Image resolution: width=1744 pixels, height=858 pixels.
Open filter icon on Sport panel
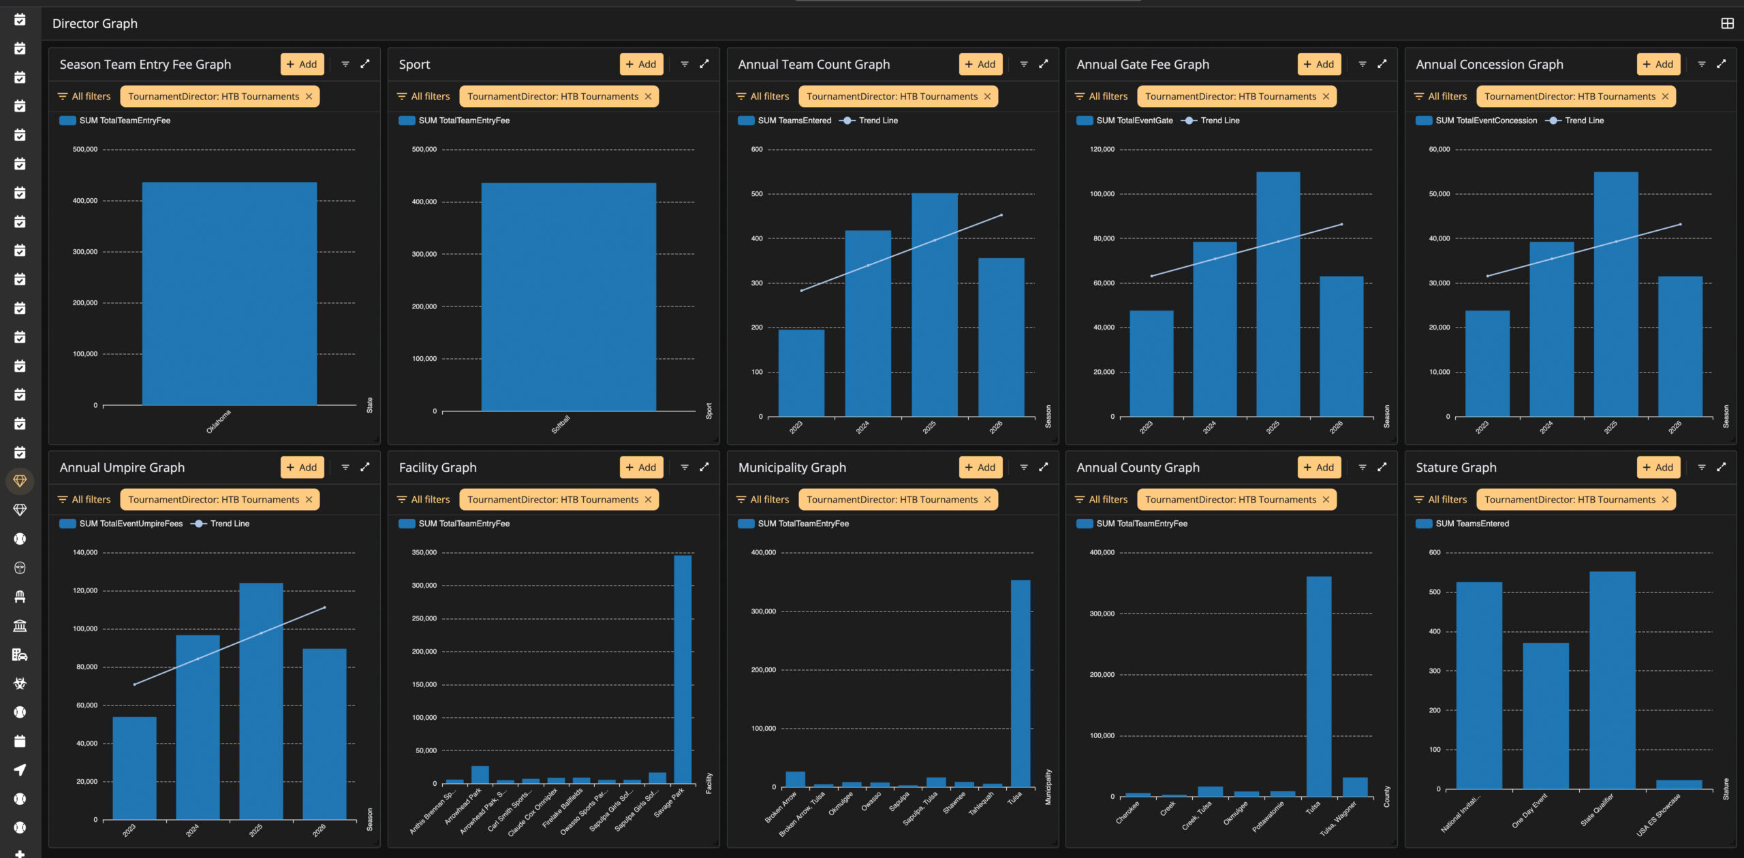(685, 64)
